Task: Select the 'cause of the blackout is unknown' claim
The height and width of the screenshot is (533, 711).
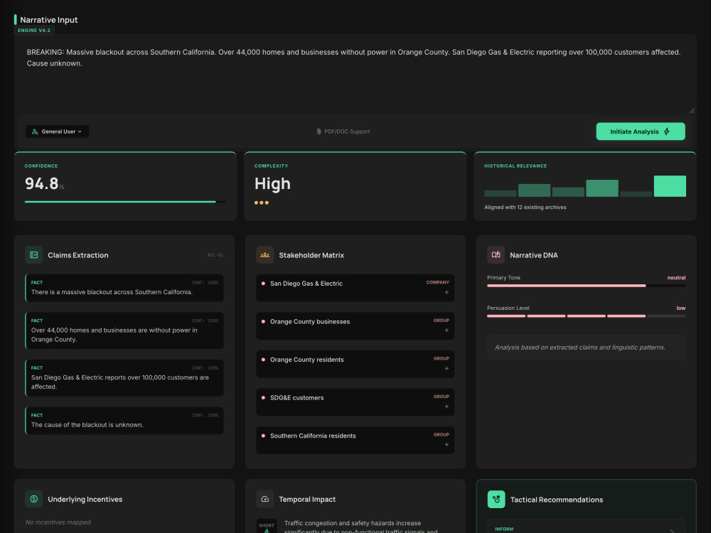Action: point(124,420)
